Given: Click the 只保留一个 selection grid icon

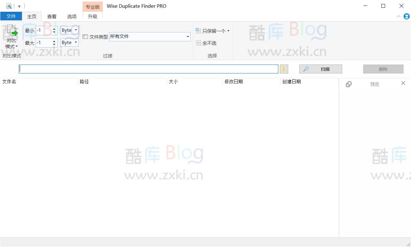Looking at the screenshot, I should pyautogui.click(x=198, y=31).
